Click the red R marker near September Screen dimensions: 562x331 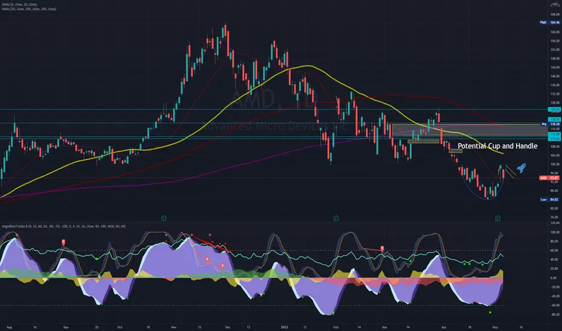coord(63,243)
